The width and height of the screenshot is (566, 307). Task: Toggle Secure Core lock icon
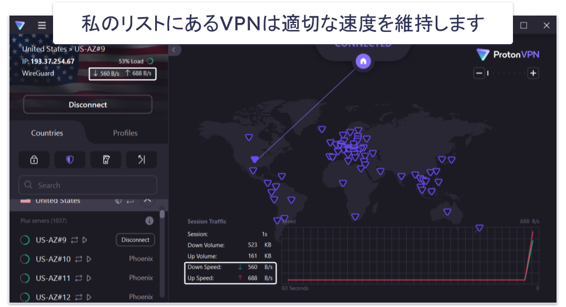click(34, 160)
